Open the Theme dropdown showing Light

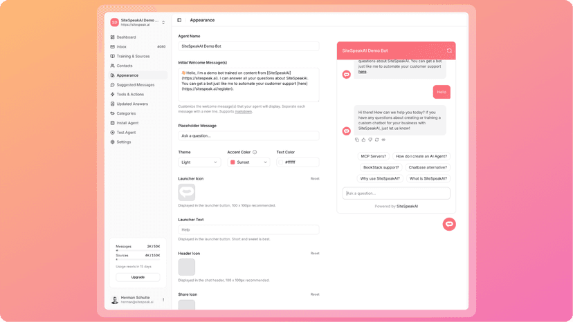(x=199, y=162)
